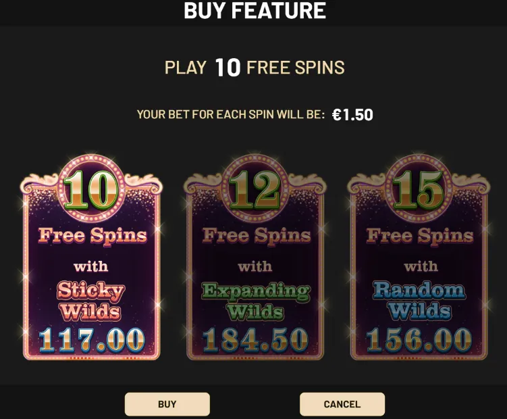Image resolution: width=507 pixels, height=419 pixels.
Task: Choose the 12 Free Spins Expanding Wilds card
Action: pos(255,257)
